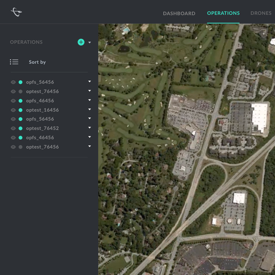Expand the arrow for the first opfs_46456

[90, 100]
